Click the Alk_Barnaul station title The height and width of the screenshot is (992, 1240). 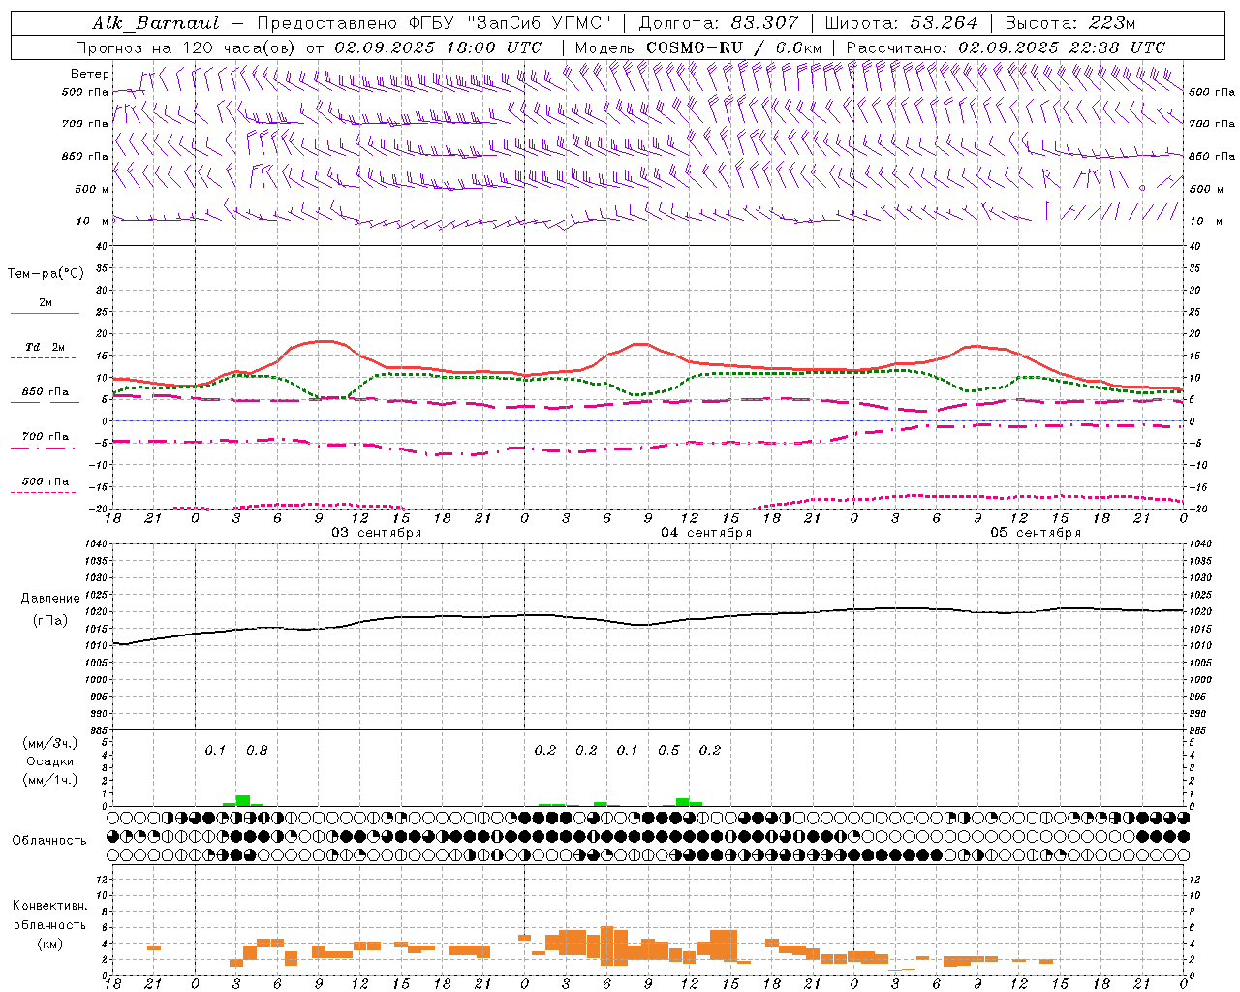[x=156, y=23]
